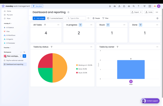
Task: Open the inbox tray icon
Action: [x=115, y=6]
